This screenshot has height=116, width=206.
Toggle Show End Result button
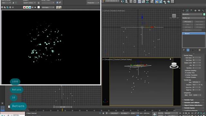pyautogui.click(x=188, y=50)
